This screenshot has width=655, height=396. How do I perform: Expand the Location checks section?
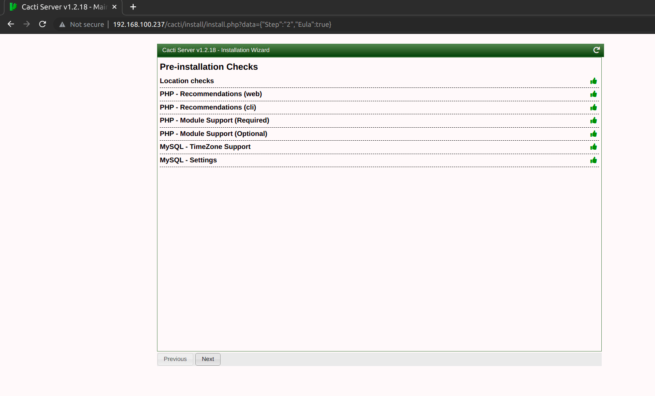click(187, 81)
